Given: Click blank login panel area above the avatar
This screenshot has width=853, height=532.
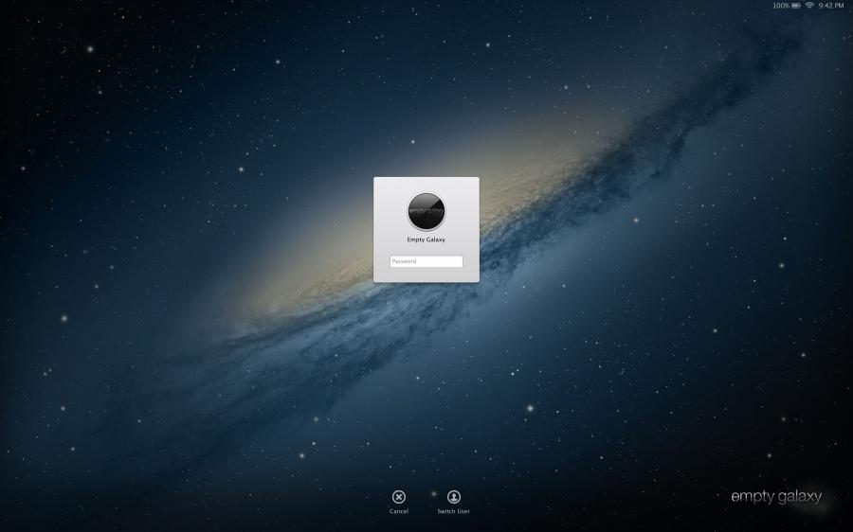Looking at the screenshot, I should coord(426,184).
